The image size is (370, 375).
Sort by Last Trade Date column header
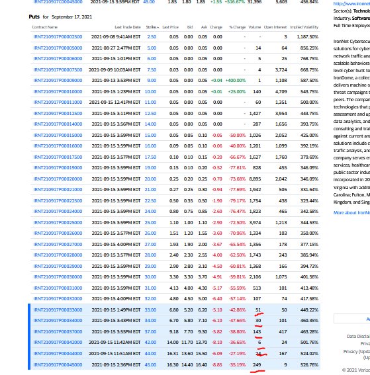pos(128,27)
